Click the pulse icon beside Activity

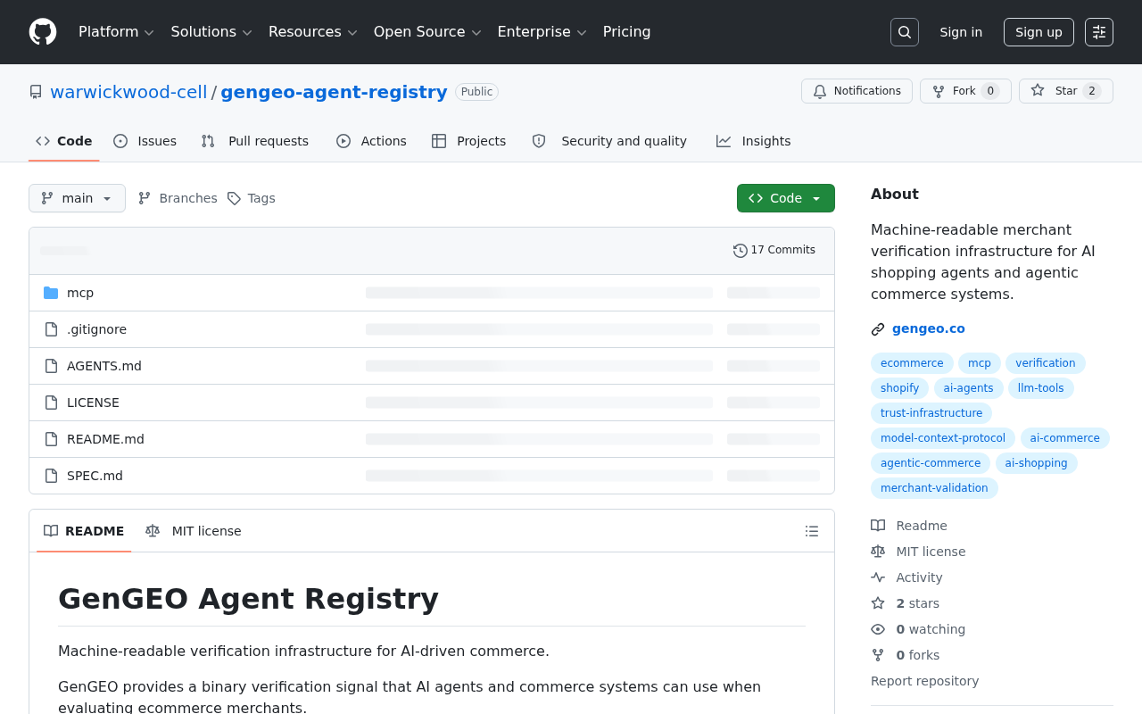pos(878,577)
